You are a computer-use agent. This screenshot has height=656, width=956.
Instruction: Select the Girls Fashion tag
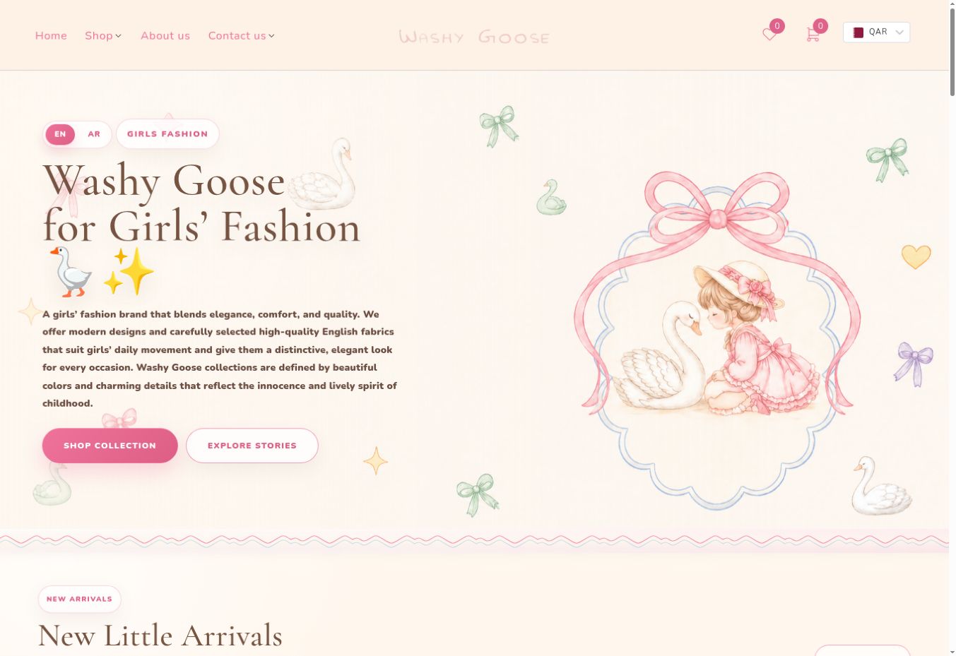[x=167, y=134]
